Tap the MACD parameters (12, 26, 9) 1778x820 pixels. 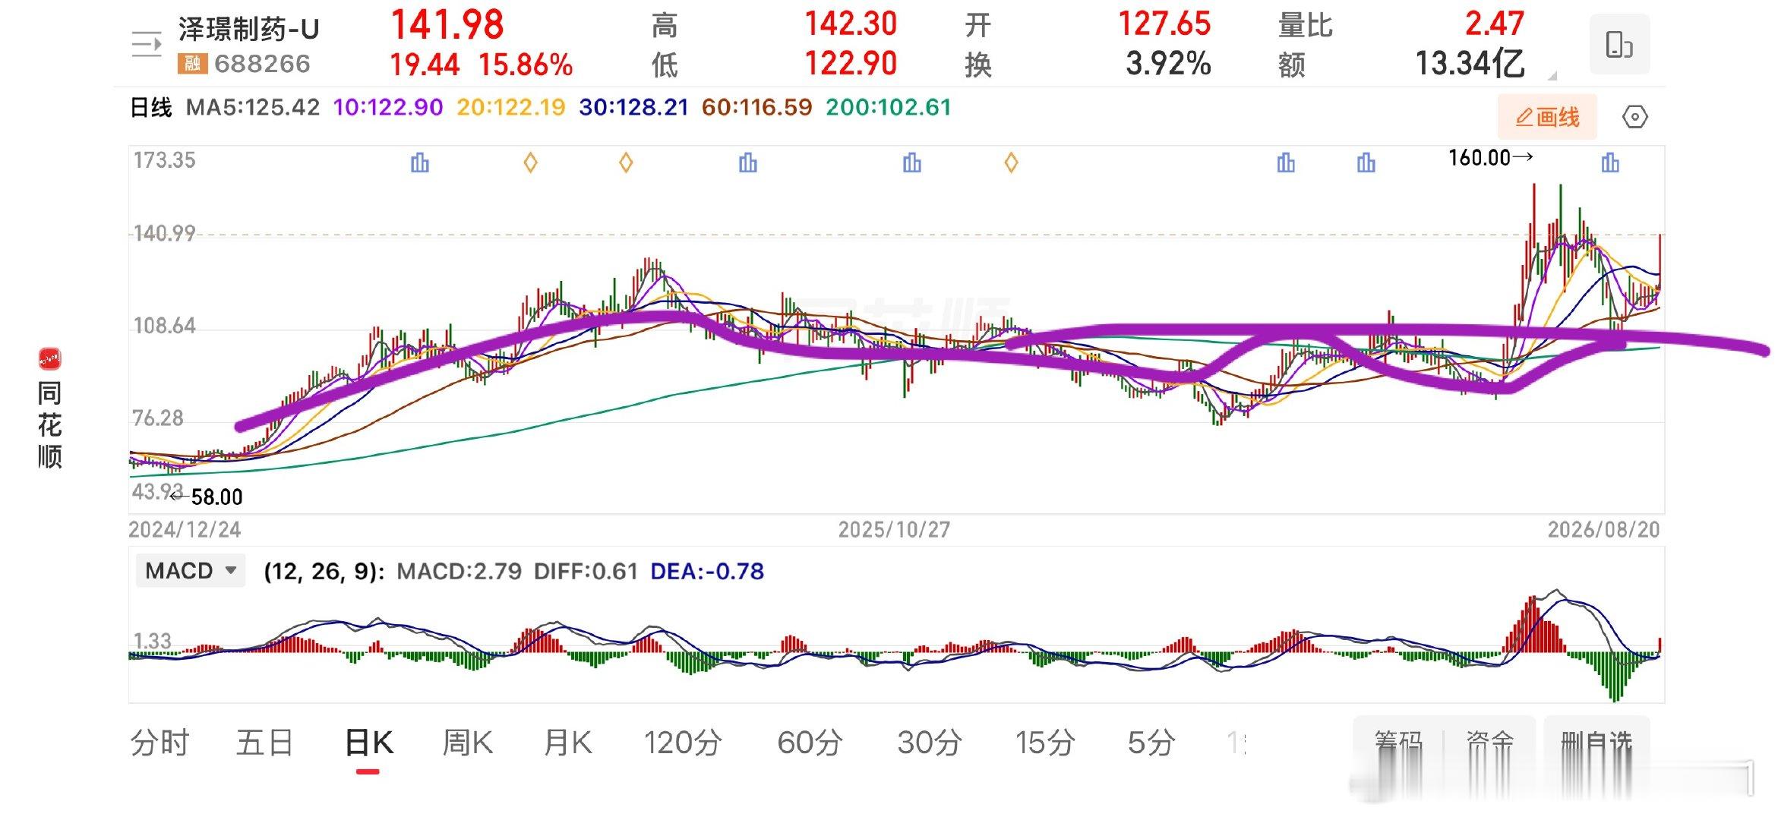click(324, 571)
